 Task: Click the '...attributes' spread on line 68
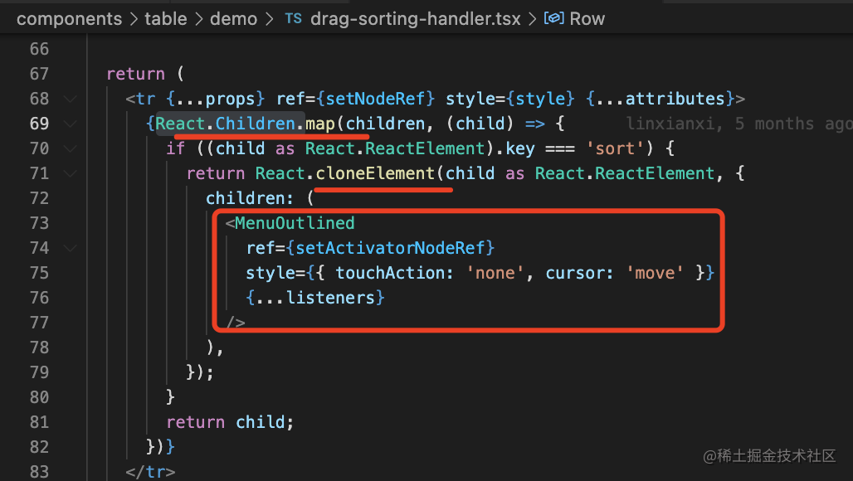tap(660, 99)
